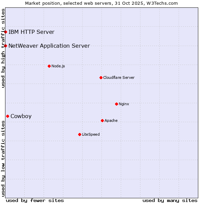Click the LiteSpeed text label

(91, 134)
